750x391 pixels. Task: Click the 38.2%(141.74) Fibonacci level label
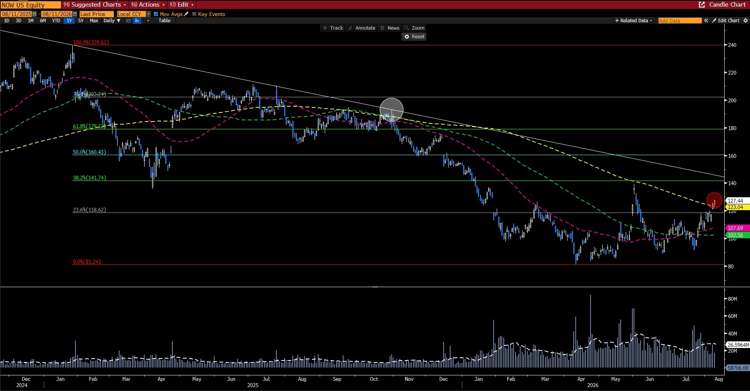point(89,178)
